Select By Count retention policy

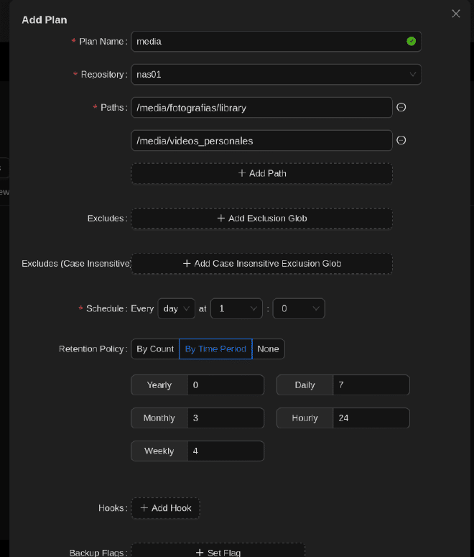click(155, 349)
